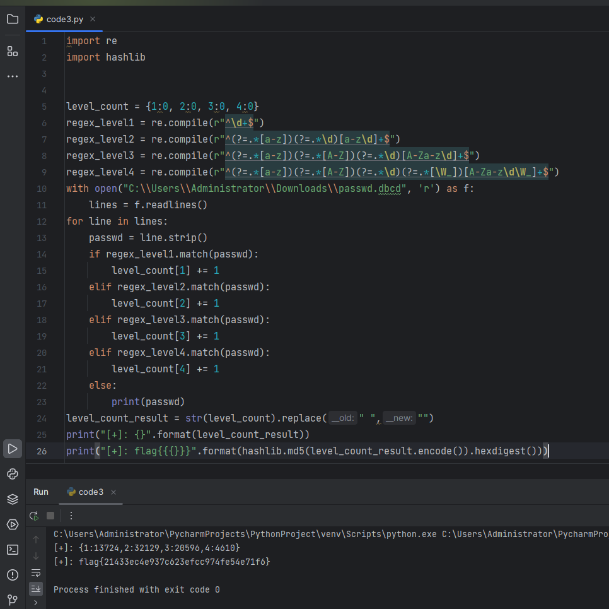Viewport: 609px width, 609px height.
Task: Click line number 26 in gutter
Action: [x=42, y=451]
